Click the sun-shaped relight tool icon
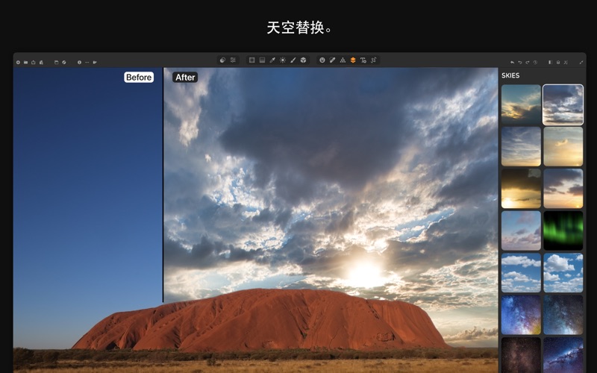 [283, 60]
